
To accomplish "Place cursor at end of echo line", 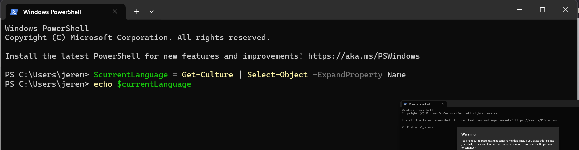I will coord(196,84).
